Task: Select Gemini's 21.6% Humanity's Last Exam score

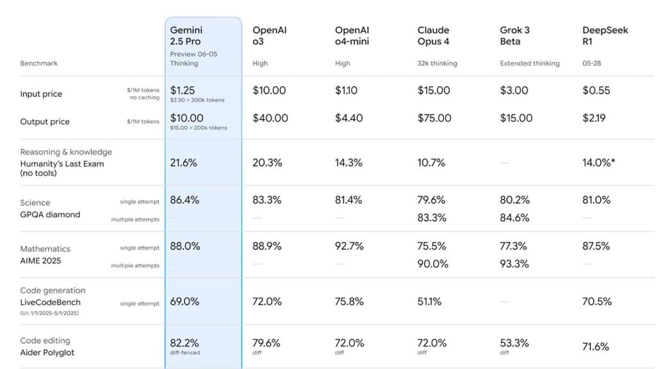Action: tap(183, 163)
